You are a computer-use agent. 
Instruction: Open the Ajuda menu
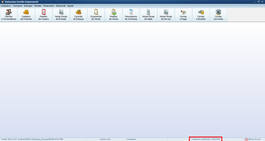[x=70, y=6]
